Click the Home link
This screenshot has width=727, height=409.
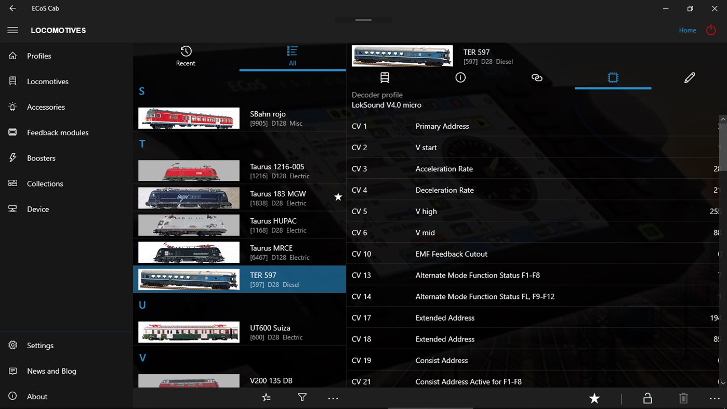click(688, 30)
